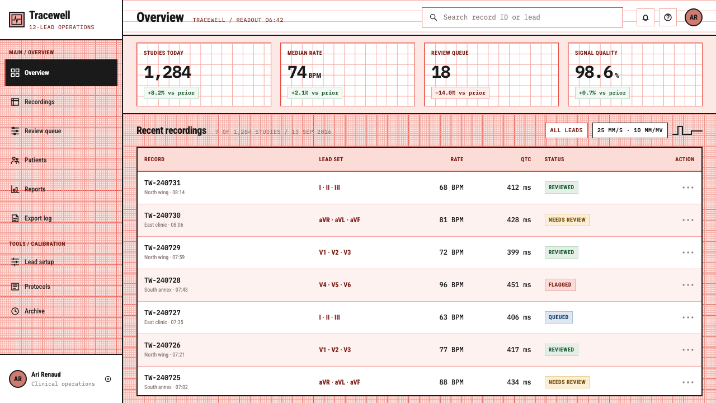This screenshot has width=716, height=403.
Task: Click the search magnifier icon
Action: tap(434, 17)
